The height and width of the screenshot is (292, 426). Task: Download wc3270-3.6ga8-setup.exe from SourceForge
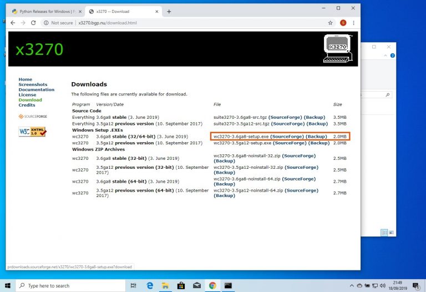[x=287, y=137]
